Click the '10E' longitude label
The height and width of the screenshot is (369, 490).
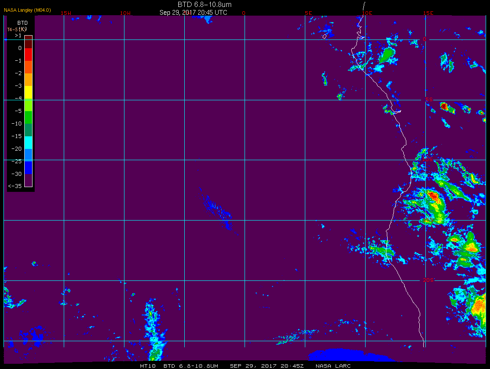point(367,13)
